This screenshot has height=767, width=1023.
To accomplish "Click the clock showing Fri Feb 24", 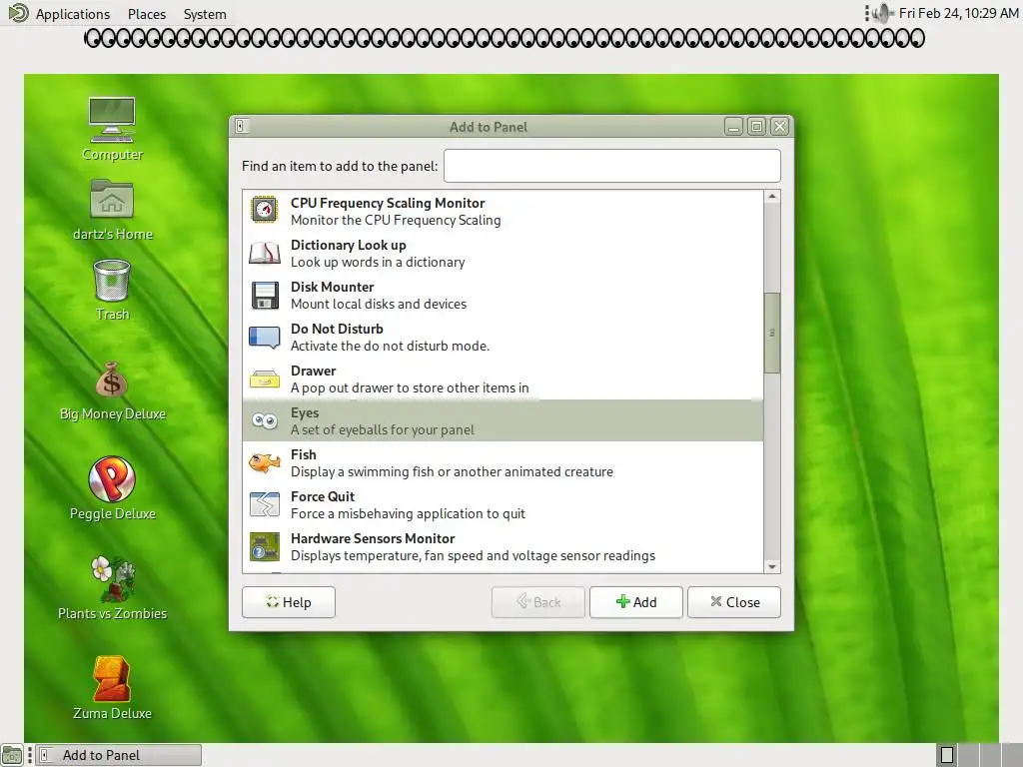I will (x=958, y=13).
